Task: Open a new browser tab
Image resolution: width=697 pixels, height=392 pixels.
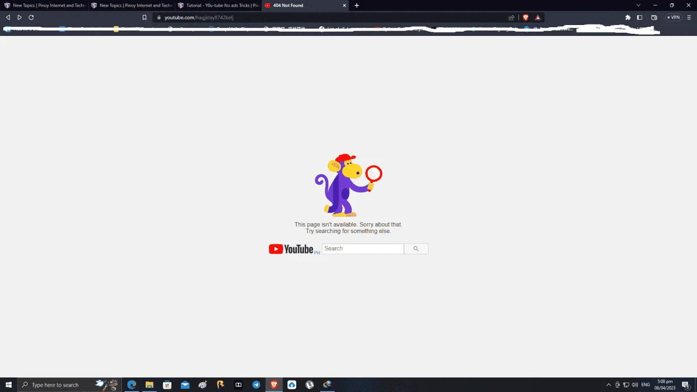Action: (x=357, y=5)
